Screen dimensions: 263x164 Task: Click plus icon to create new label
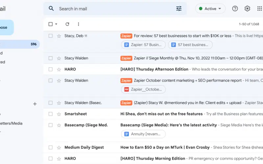click(35, 104)
